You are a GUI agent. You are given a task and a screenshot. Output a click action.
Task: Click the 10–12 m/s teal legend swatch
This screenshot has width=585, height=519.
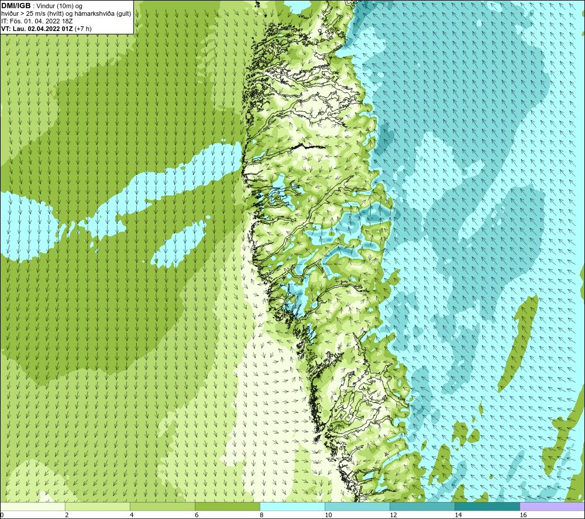pyautogui.click(x=357, y=507)
